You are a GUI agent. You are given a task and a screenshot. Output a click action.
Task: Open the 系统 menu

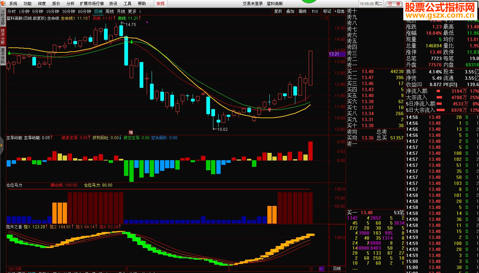(x=13, y=4)
